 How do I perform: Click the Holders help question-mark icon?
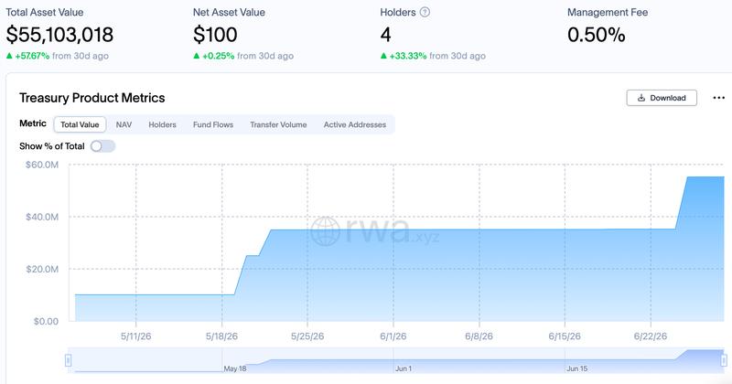pos(425,12)
